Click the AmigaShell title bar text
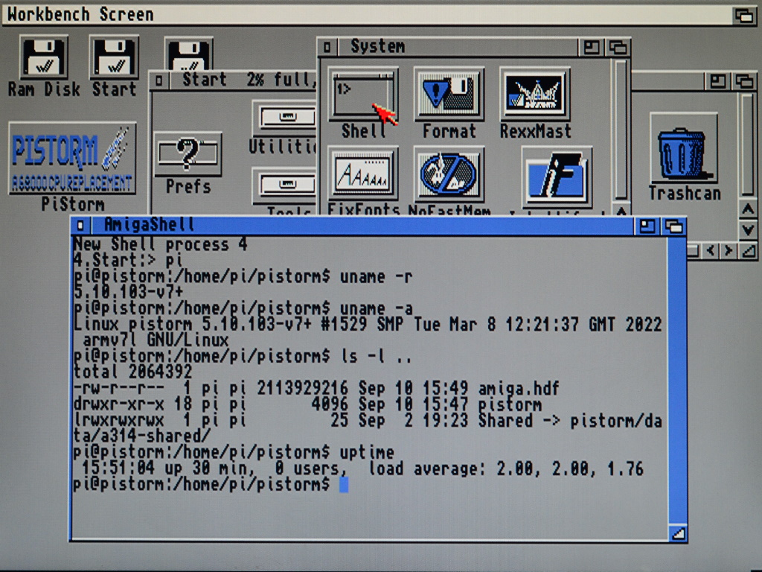Screen dimensions: 762x572 pyautogui.click(x=149, y=225)
